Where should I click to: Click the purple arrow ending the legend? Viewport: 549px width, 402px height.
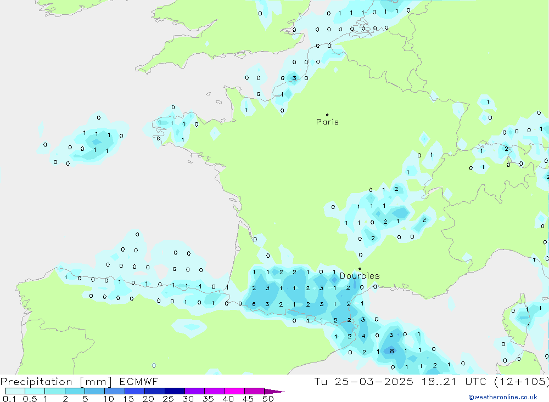click(274, 392)
